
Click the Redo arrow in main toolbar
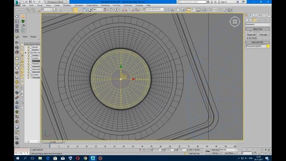[x=22, y=10]
